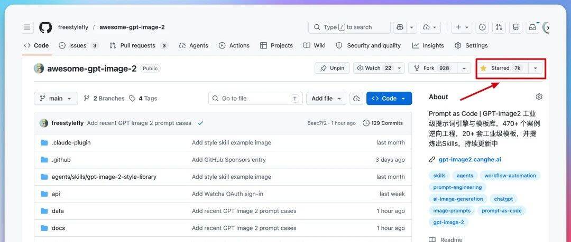Click the About section settings gear
The height and width of the screenshot is (242, 571).
[539, 96]
